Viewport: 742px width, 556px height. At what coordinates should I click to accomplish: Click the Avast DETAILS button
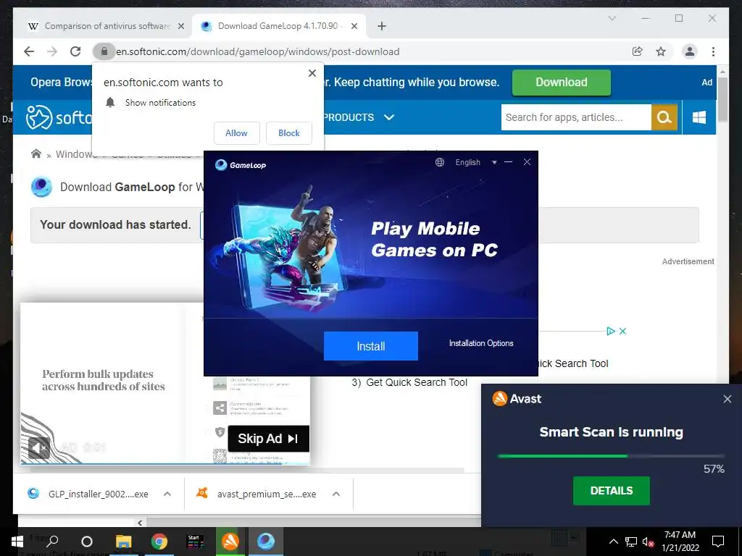612,491
